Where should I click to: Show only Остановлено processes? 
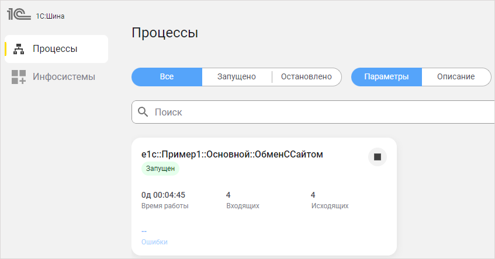tap(306, 77)
